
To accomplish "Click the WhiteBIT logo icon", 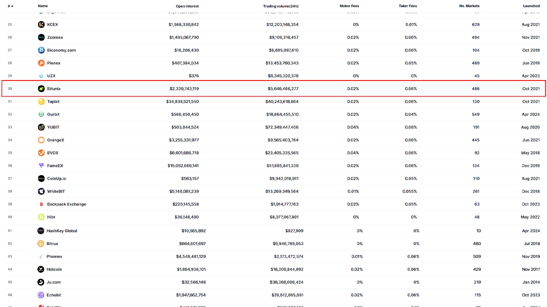I will pyautogui.click(x=41, y=191).
